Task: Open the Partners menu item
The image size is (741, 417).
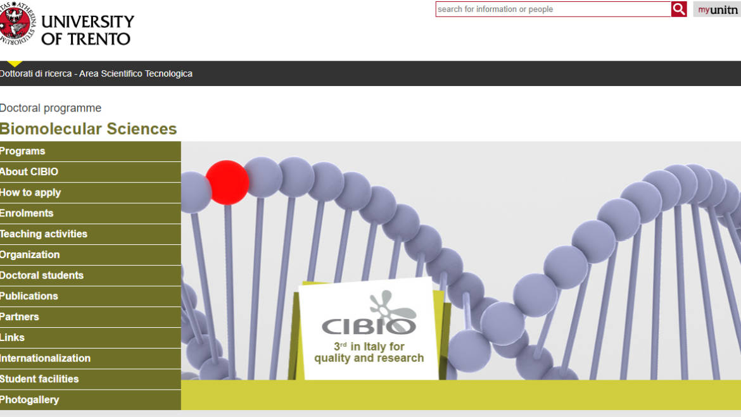Action: pos(91,317)
